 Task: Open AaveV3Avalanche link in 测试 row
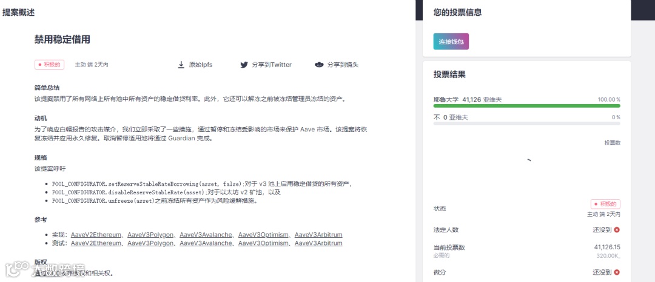[206, 243]
